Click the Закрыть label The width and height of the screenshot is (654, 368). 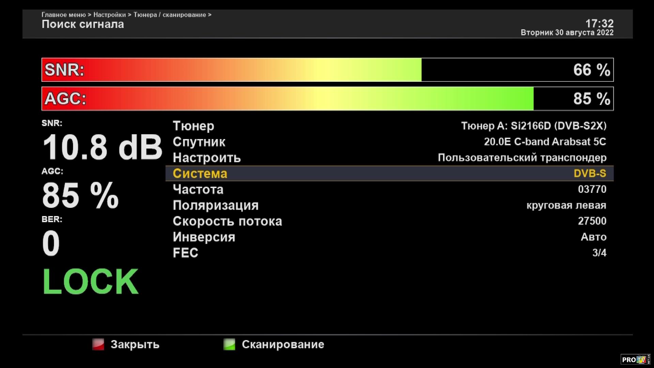[135, 344]
